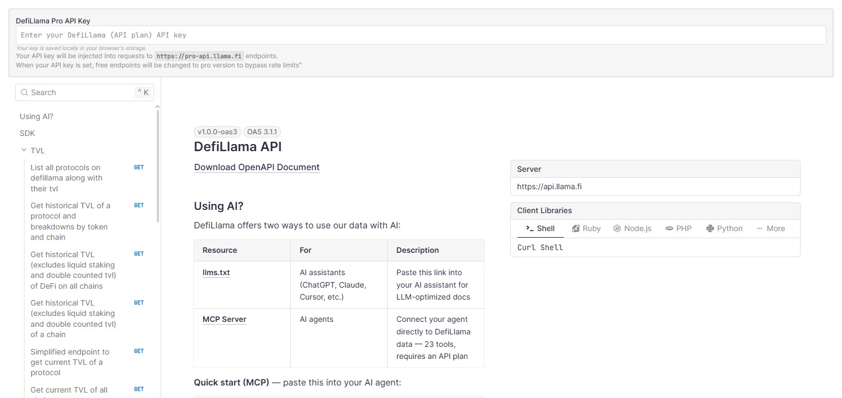This screenshot has height=398, width=842.
Task: Collapse the TVL section chevron
Action: (23, 150)
